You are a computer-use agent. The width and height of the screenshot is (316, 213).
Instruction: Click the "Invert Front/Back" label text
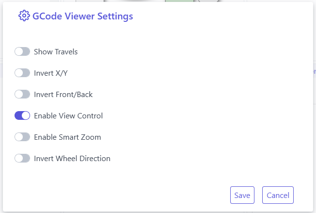coord(63,94)
